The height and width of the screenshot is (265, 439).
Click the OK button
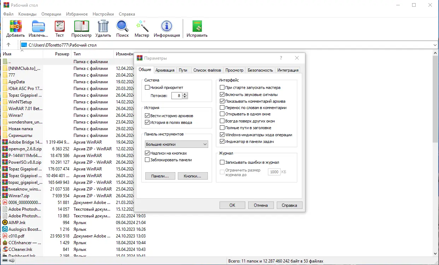(x=232, y=205)
